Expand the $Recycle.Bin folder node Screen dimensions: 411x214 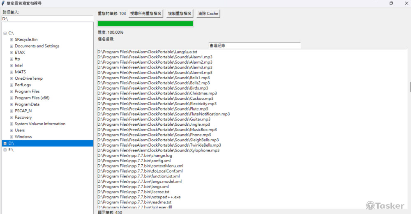pos(11,39)
